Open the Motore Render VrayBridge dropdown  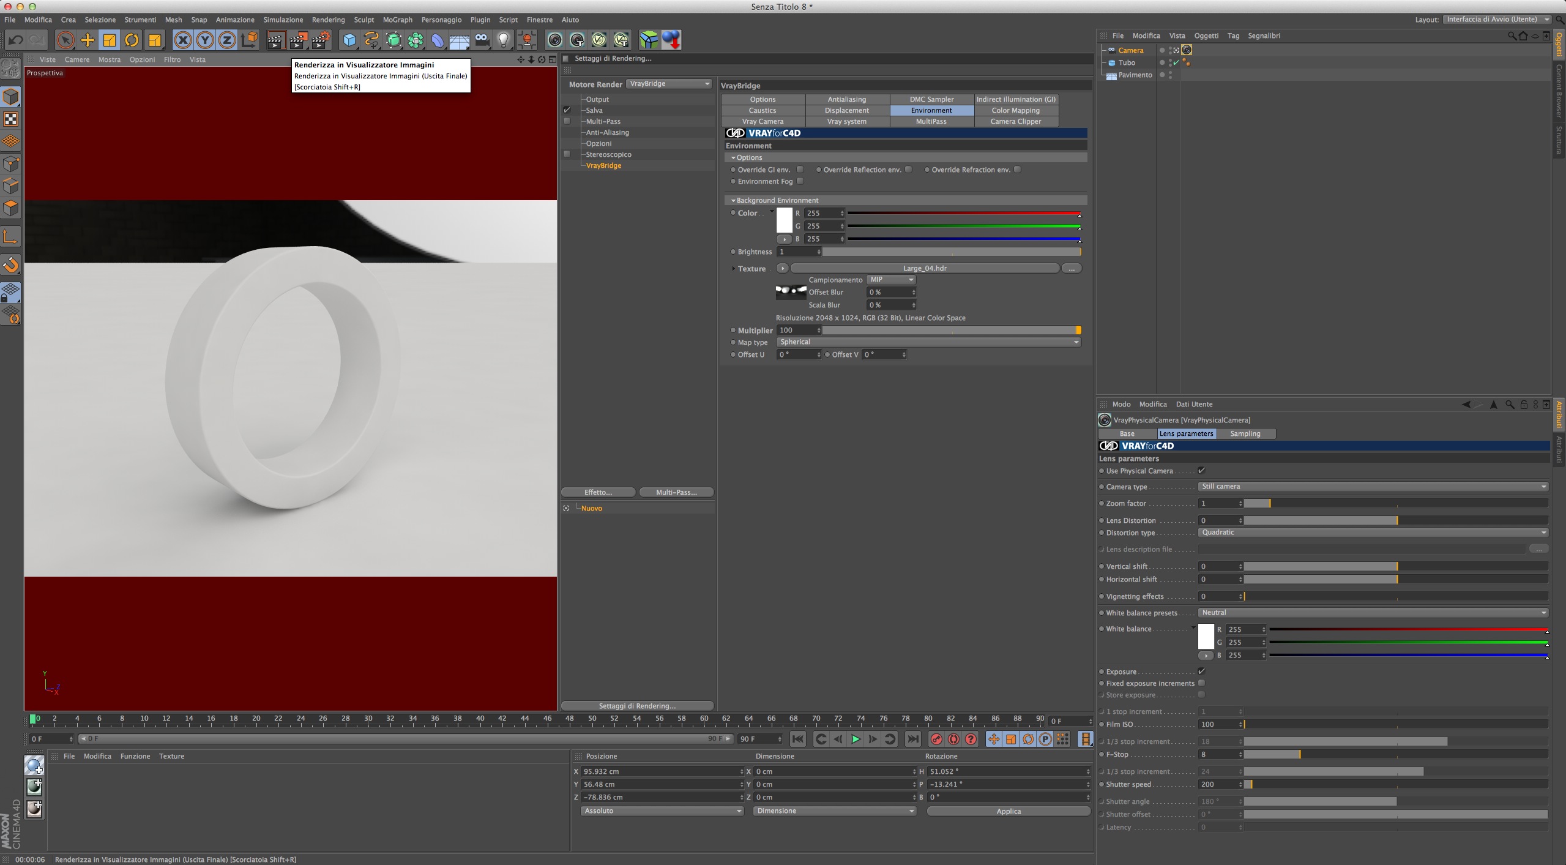tap(669, 84)
